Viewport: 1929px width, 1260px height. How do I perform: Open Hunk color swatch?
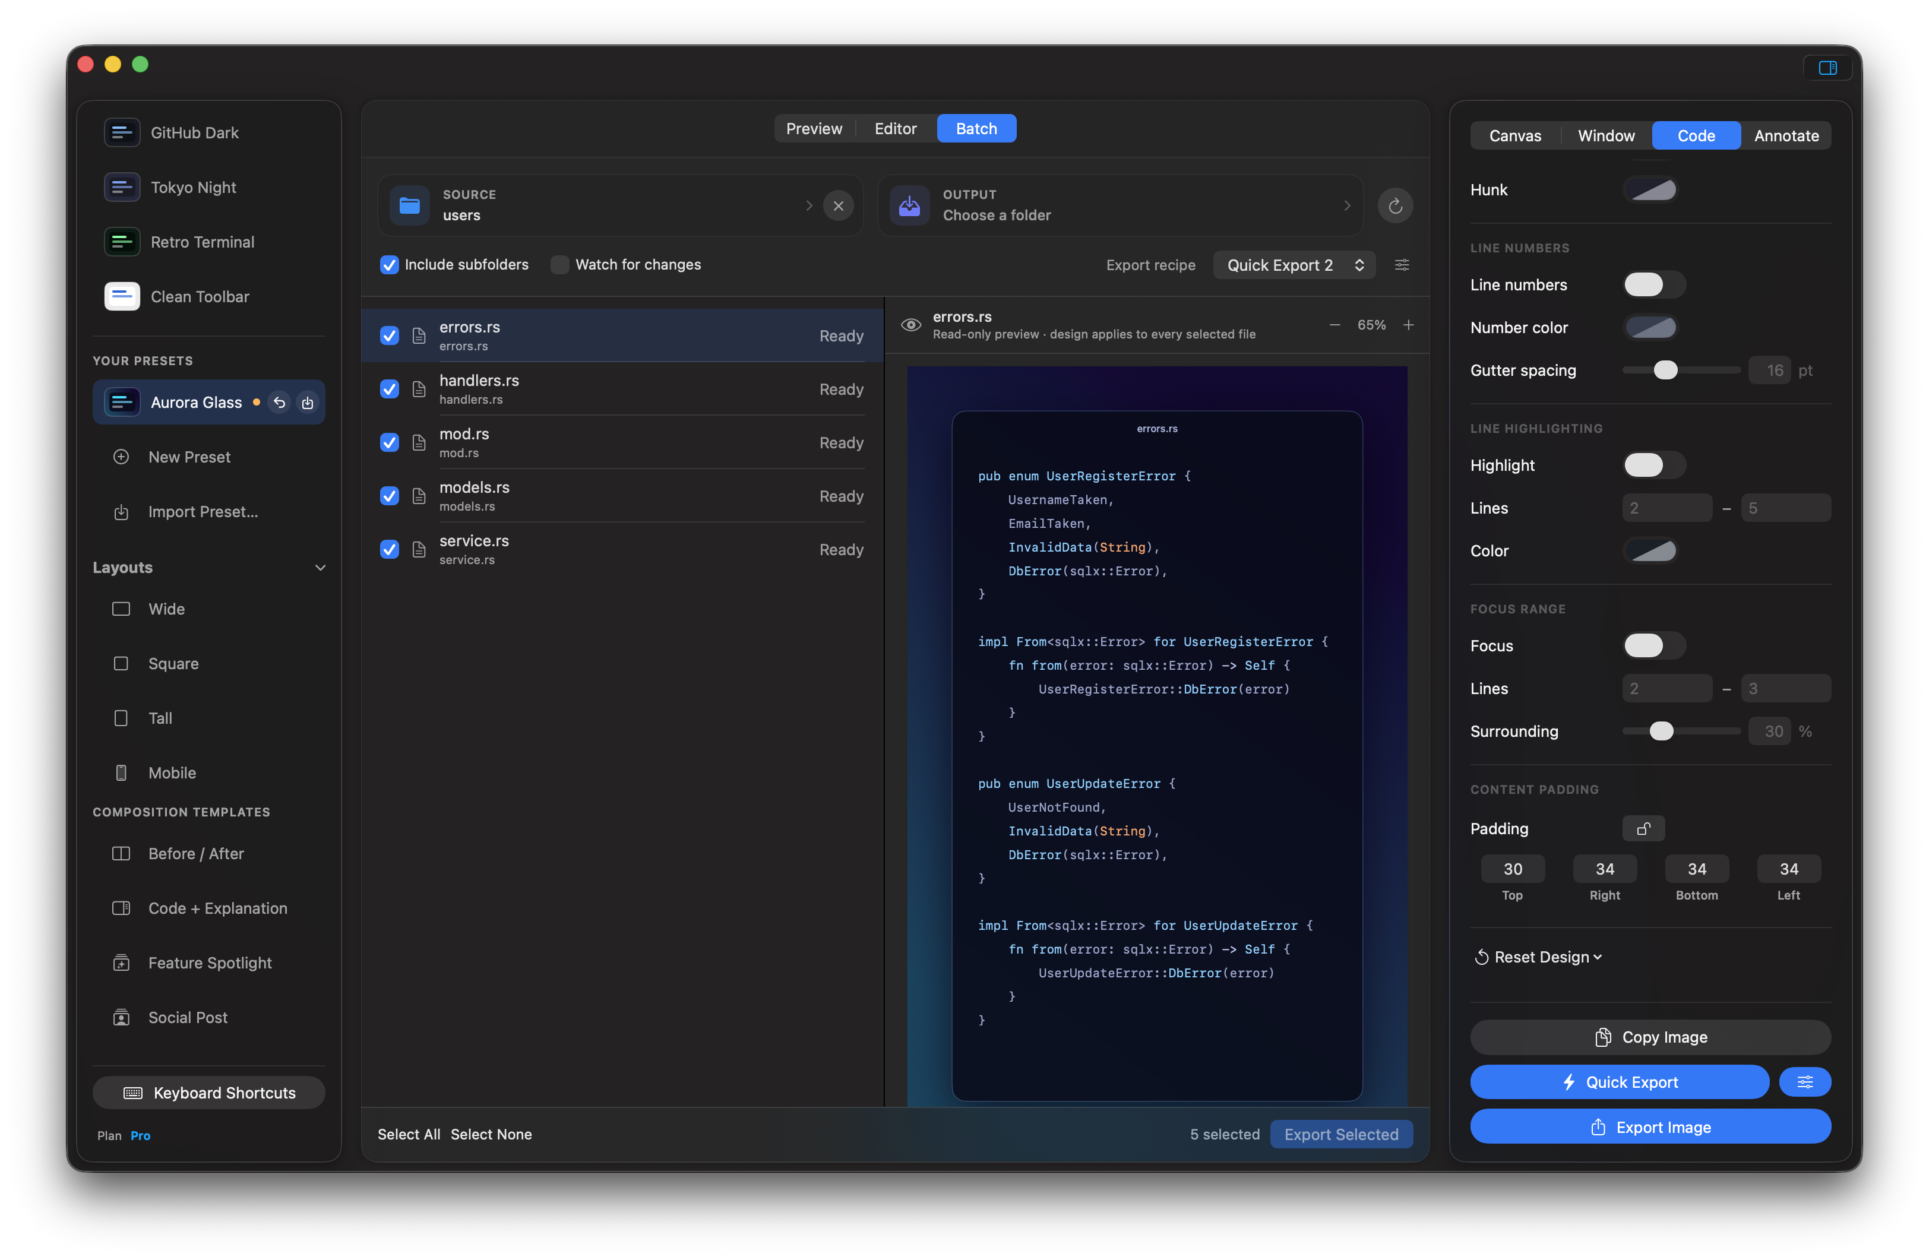1652,189
